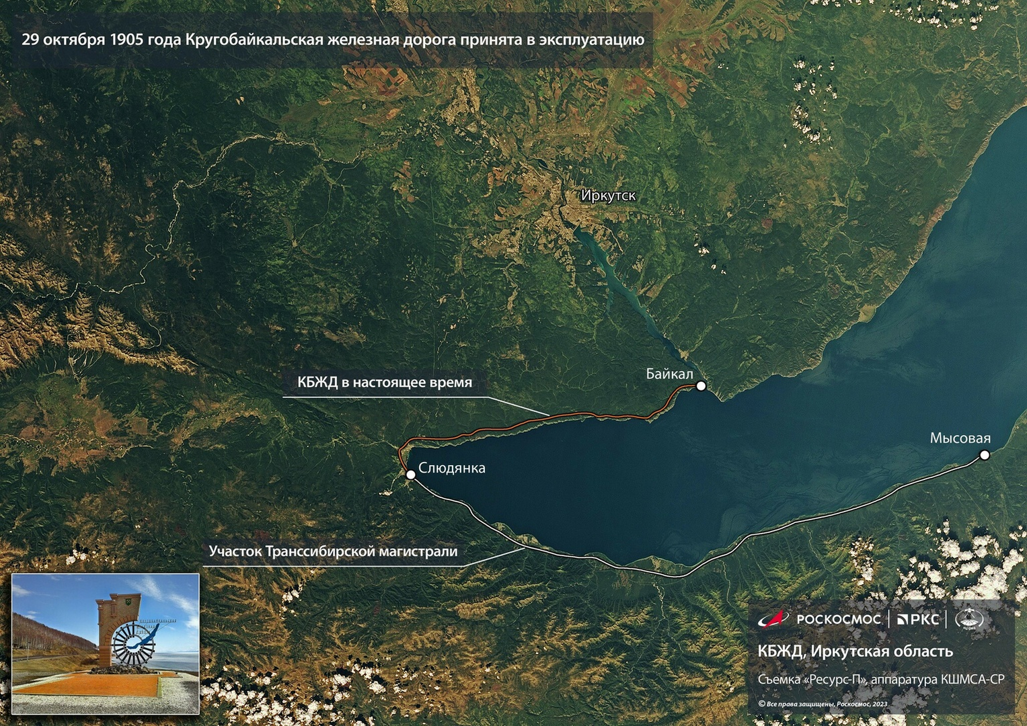1027x726 pixels.
Task: Click the monument photo thumbnail
Action: 106,643
